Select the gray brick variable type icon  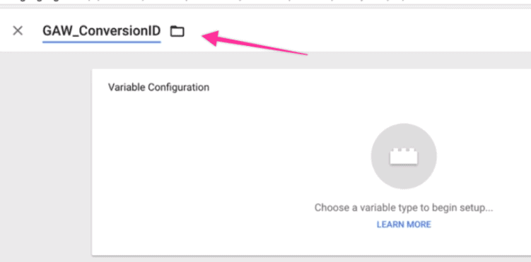point(404,156)
